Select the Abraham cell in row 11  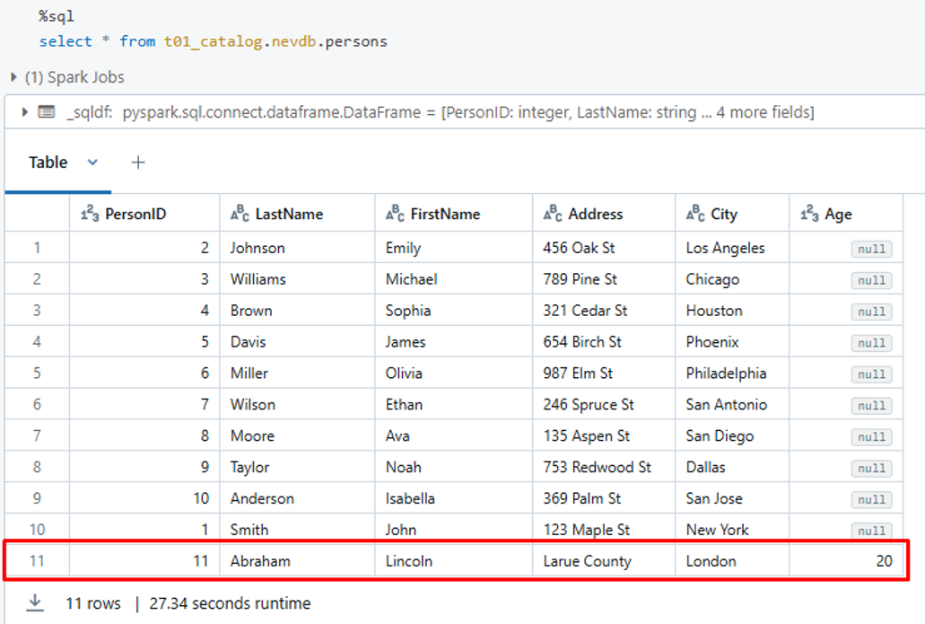click(260, 561)
